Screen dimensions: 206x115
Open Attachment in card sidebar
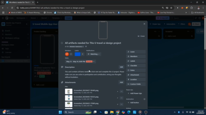tap(136, 75)
